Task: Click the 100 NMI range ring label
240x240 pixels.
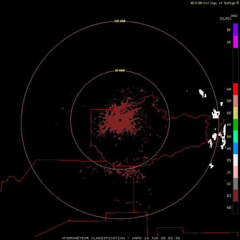Action: [120, 21]
